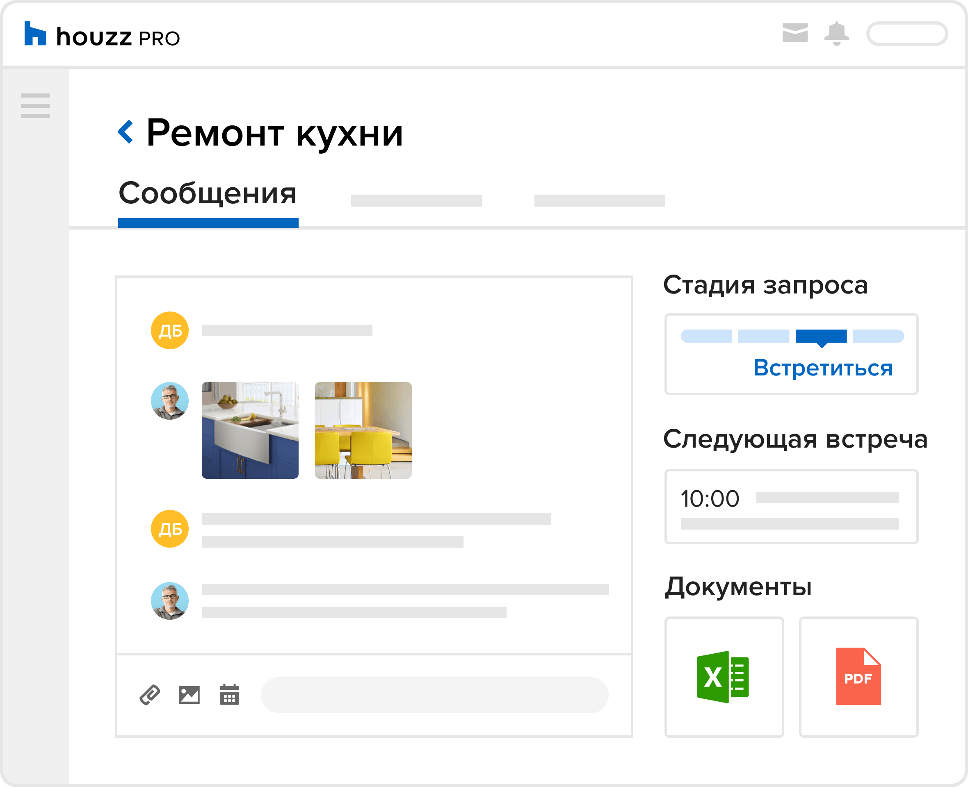This screenshot has width=968, height=787.
Task: Open the hamburger sidebar menu
Action: [35, 106]
